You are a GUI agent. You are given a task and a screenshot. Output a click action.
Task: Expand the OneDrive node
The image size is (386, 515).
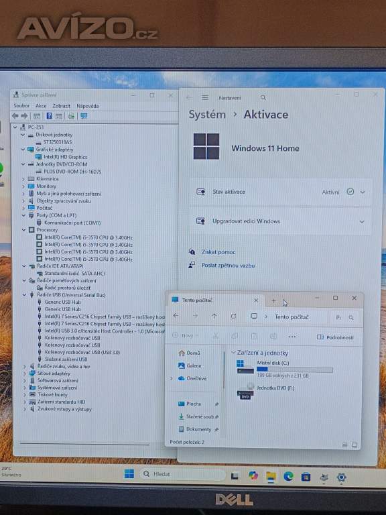(x=171, y=378)
